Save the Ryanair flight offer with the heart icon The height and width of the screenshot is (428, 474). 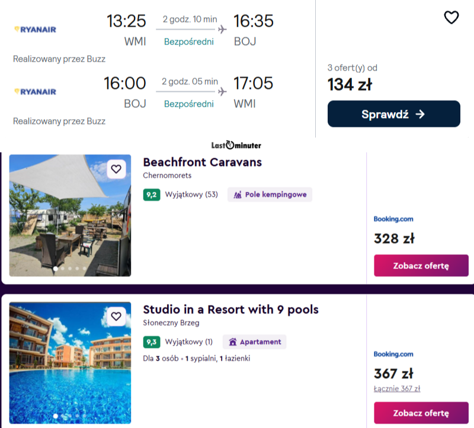(451, 17)
